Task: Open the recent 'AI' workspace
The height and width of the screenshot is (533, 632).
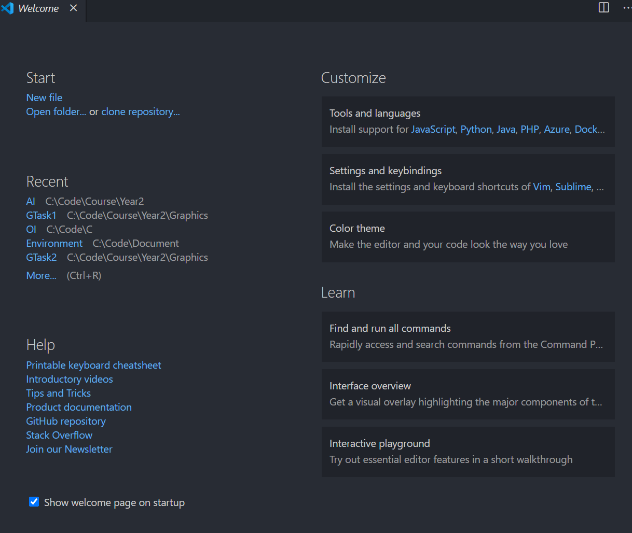Action: click(x=30, y=201)
